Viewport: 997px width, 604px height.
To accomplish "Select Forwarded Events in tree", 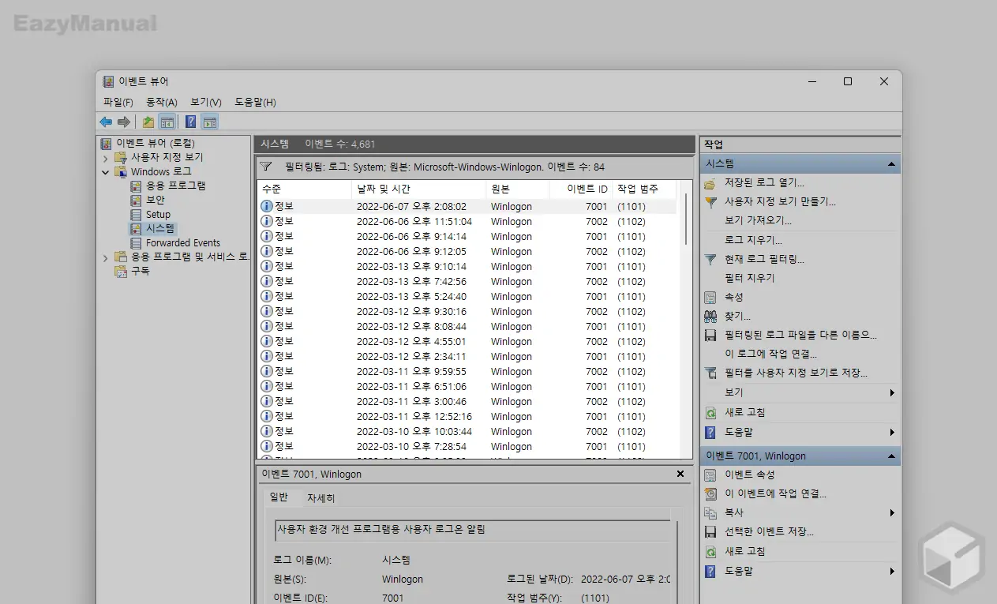I will pos(183,242).
